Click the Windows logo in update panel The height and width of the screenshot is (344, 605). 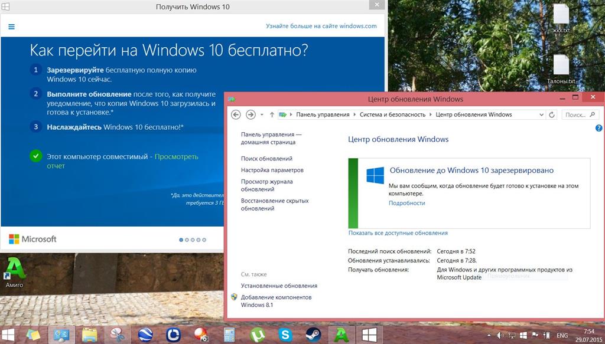click(x=375, y=175)
